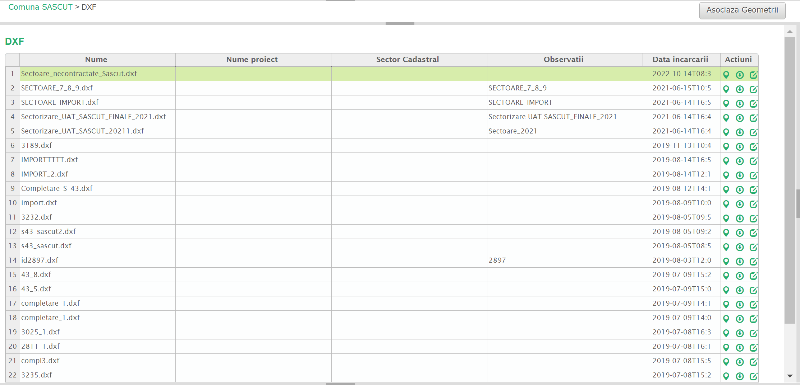Image resolution: width=800 pixels, height=385 pixels.
Task: Download the compl3.dxf file
Action: point(740,362)
